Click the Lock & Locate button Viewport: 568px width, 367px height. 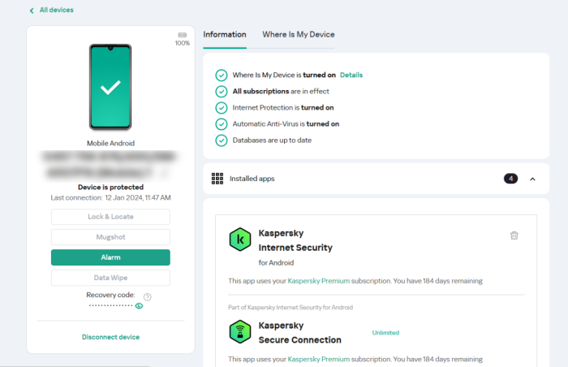(110, 217)
